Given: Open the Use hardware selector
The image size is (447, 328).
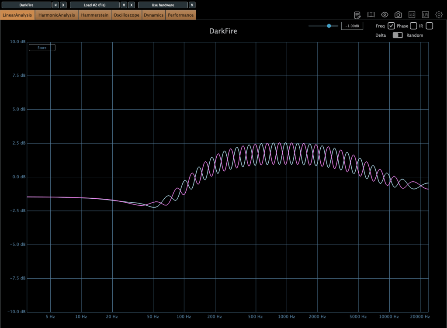Looking at the screenshot, I should click(x=163, y=5).
